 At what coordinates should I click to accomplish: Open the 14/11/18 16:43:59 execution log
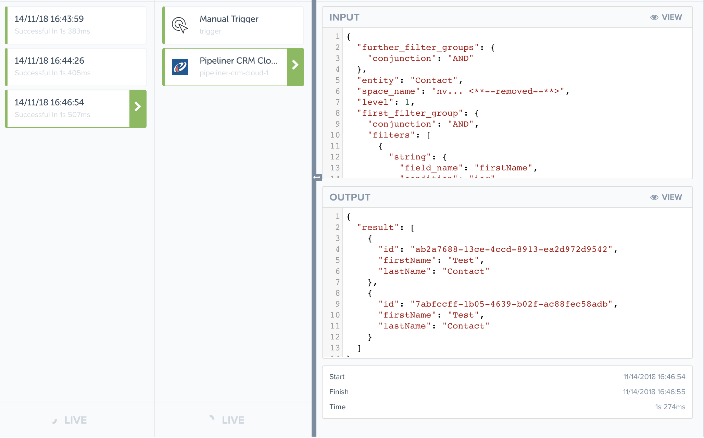click(x=75, y=25)
